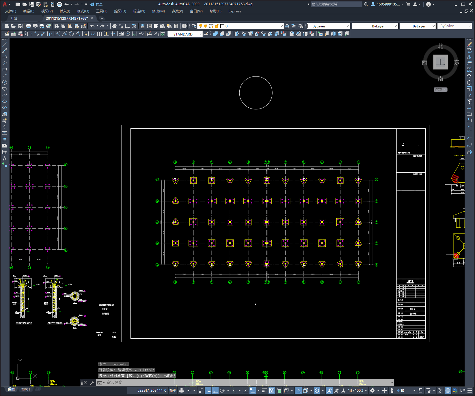Click the Plot printer icon in standard toolbar
475x396 pixels.
pos(29,26)
